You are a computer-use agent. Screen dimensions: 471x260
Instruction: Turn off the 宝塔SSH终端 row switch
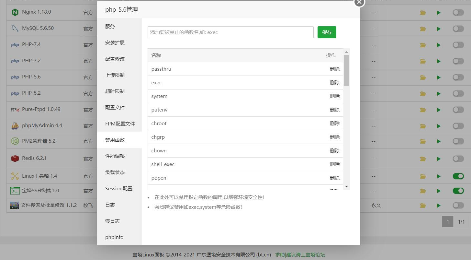[x=458, y=191]
